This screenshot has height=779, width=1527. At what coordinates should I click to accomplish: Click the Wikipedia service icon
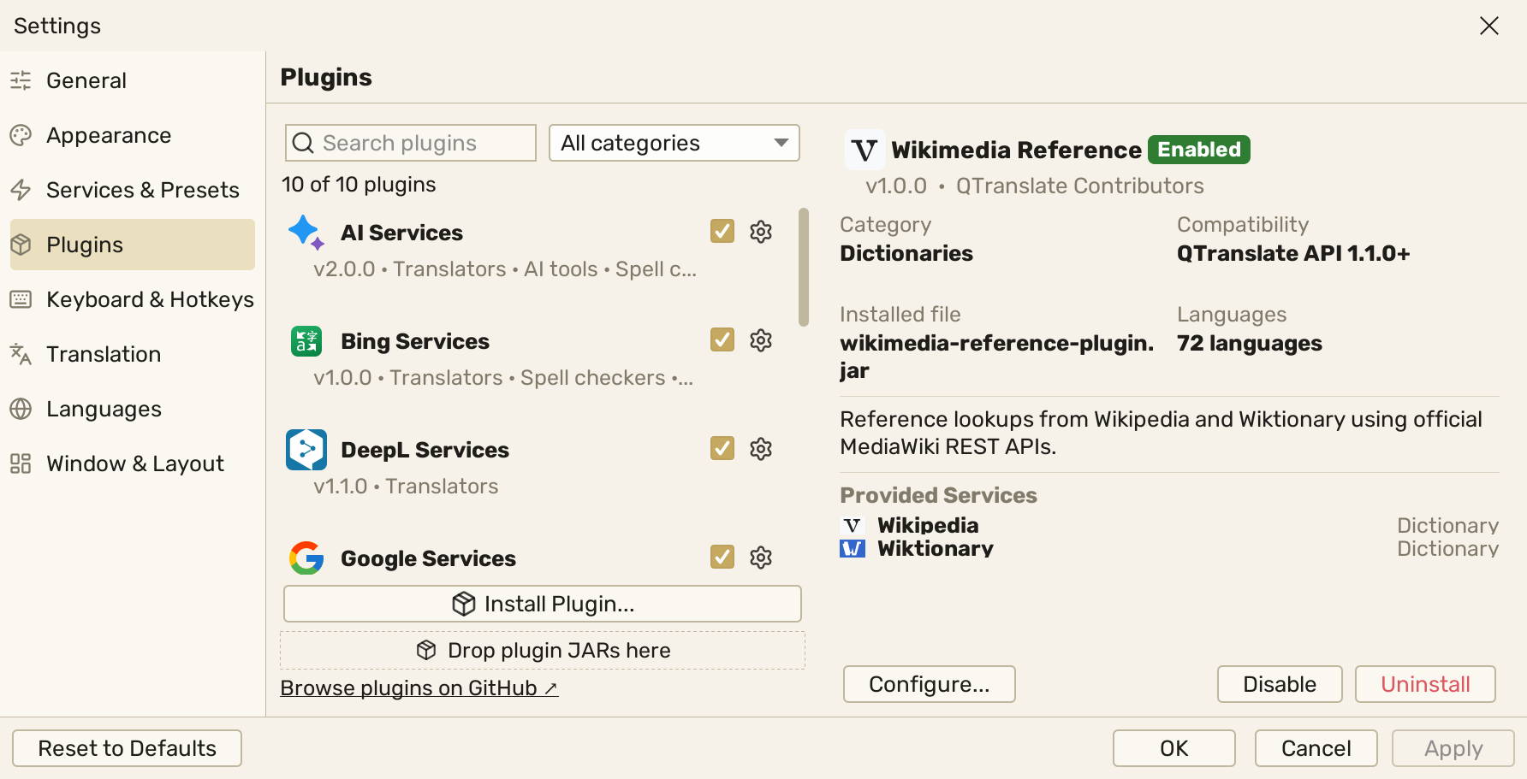click(x=853, y=525)
